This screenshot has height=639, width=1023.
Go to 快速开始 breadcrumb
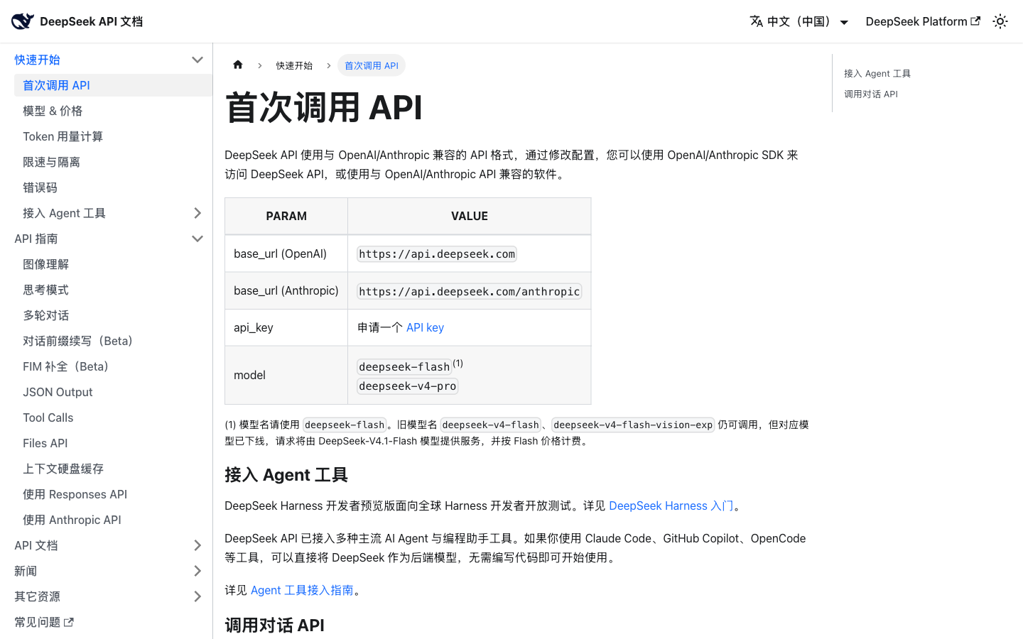294,65
